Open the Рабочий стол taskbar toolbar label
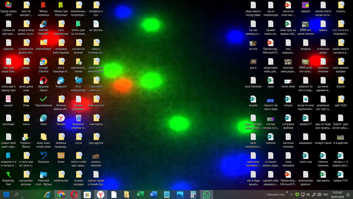The width and height of the screenshot is (353, 199). [276, 195]
